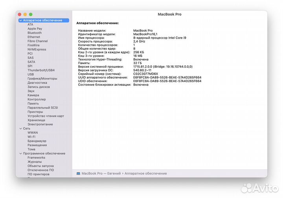
Task: Open the NVMExpress entry
Action: (37, 49)
